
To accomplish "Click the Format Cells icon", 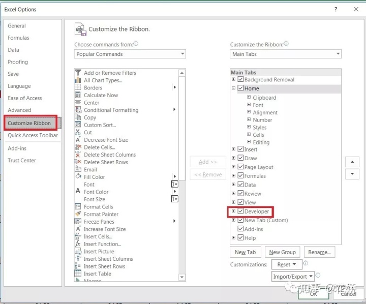I will (x=78, y=206).
